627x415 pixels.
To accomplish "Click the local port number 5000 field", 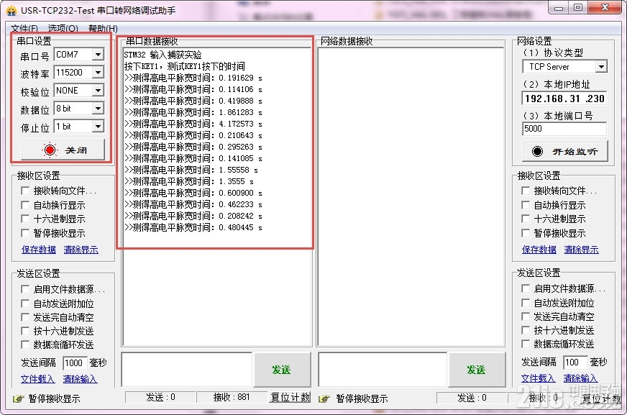I will (x=564, y=129).
